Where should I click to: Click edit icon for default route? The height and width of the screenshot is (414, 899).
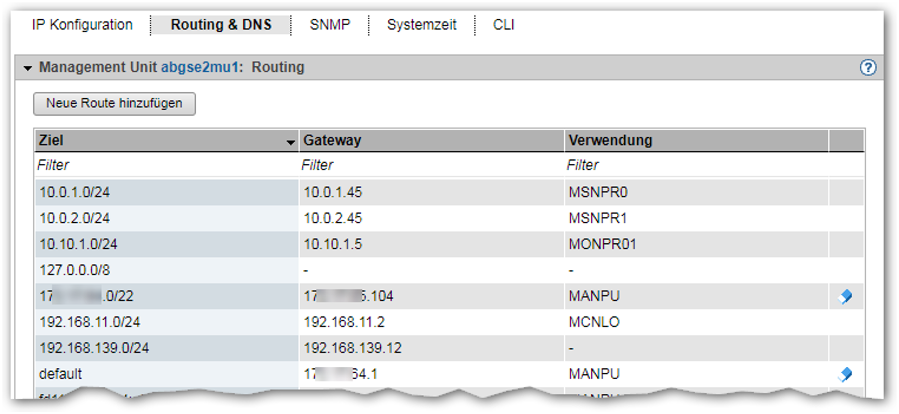(845, 374)
